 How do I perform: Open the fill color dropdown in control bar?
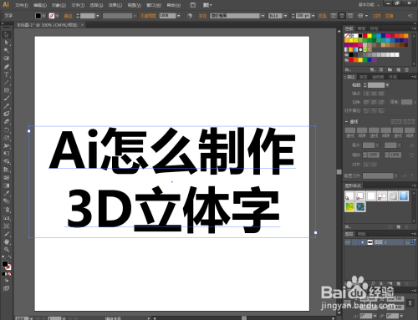tap(43, 16)
